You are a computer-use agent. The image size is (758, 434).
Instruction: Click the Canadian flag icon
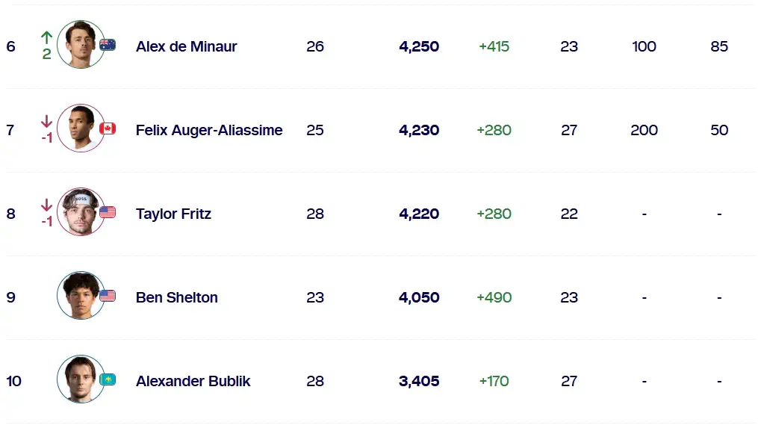pos(108,128)
